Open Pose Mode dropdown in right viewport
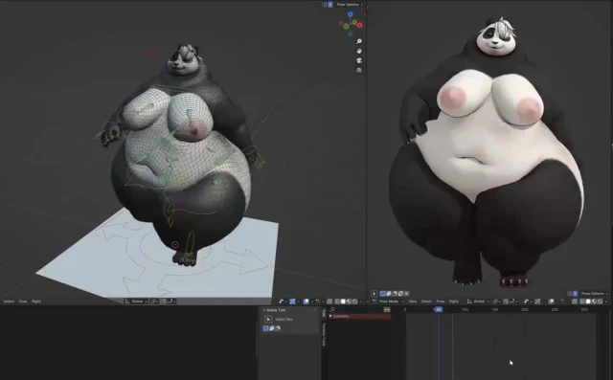Image resolution: width=613 pixels, height=380 pixels. 388,302
